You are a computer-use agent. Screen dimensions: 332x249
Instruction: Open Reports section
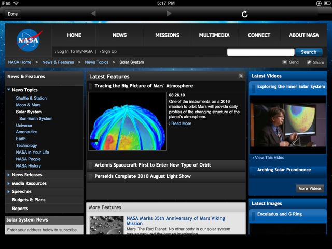(x=20, y=209)
